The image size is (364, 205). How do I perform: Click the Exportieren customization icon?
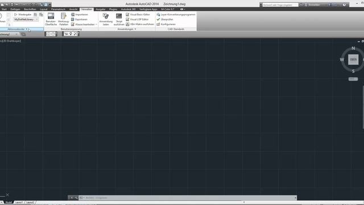(x=73, y=19)
